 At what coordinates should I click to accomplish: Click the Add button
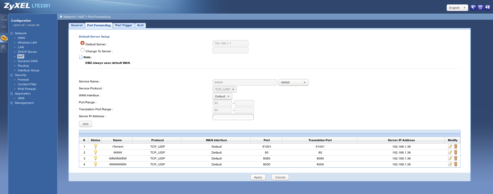85,124
